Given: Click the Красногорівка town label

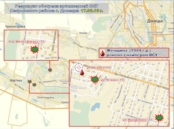Looking at the screenshot, I should pos(15,26).
